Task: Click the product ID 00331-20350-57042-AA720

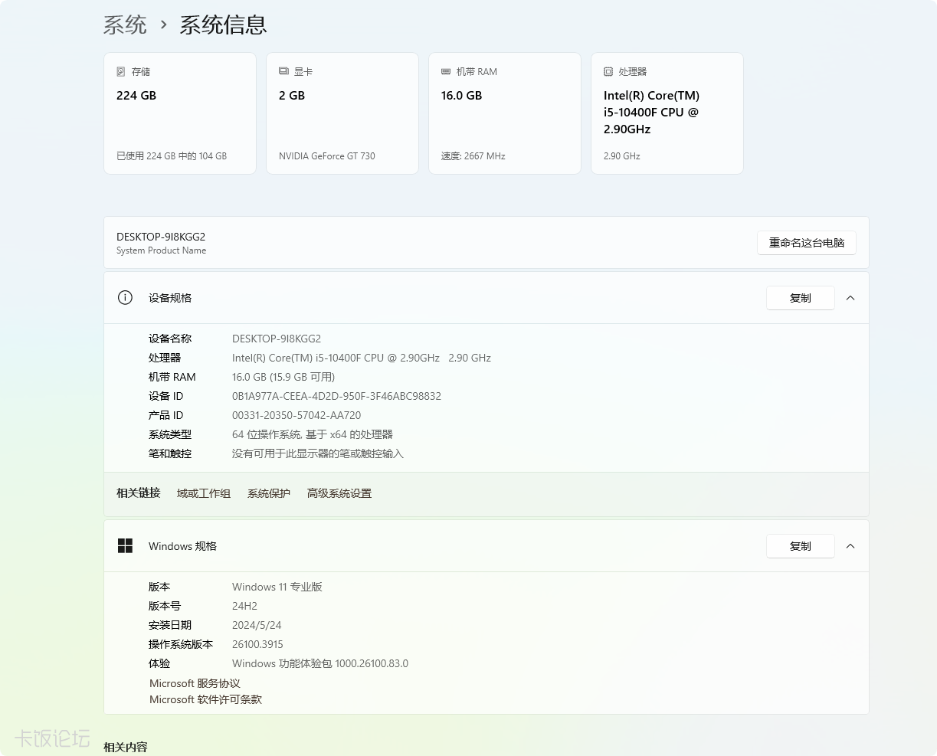Action: point(296,415)
